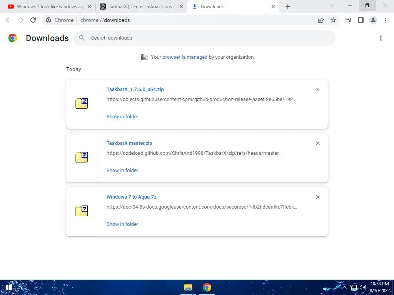Bookmark this tab with star icon
The image size is (394, 295).
pos(333,20)
